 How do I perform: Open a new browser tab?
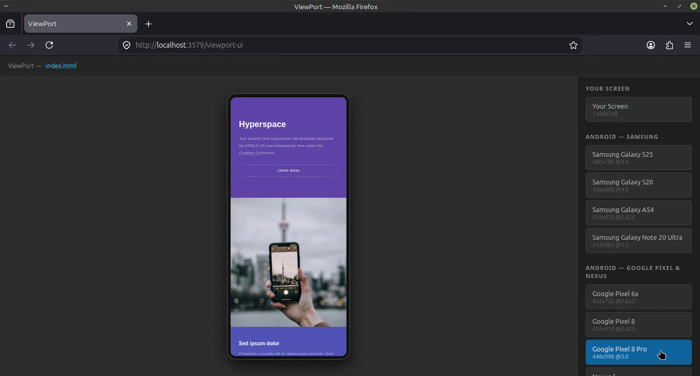[x=148, y=24]
